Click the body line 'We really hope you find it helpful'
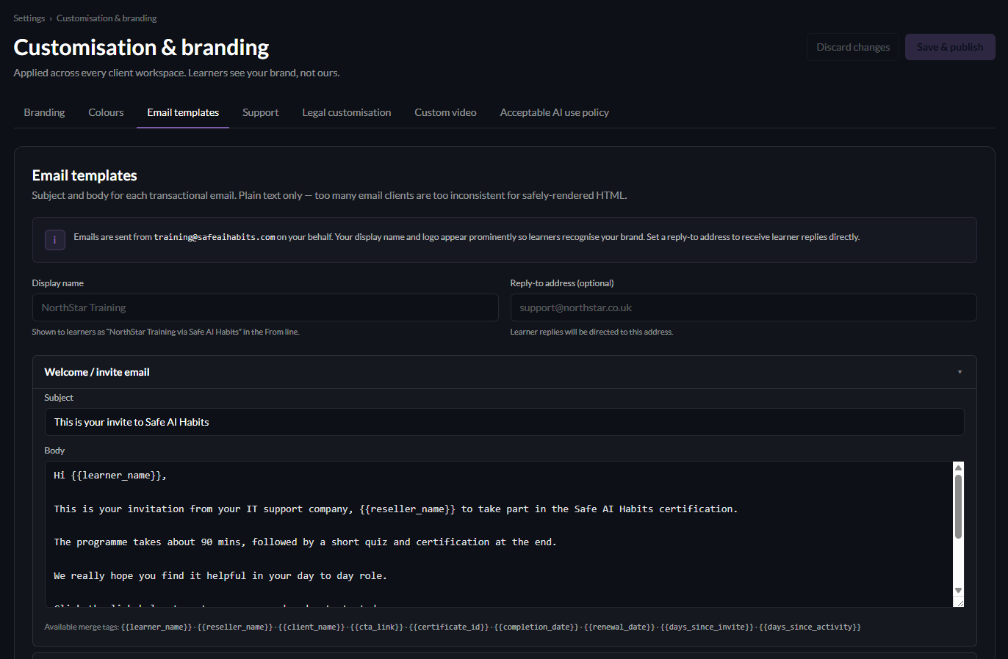Image resolution: width=1008 pixels, height=659 pixels. (220, 576)
